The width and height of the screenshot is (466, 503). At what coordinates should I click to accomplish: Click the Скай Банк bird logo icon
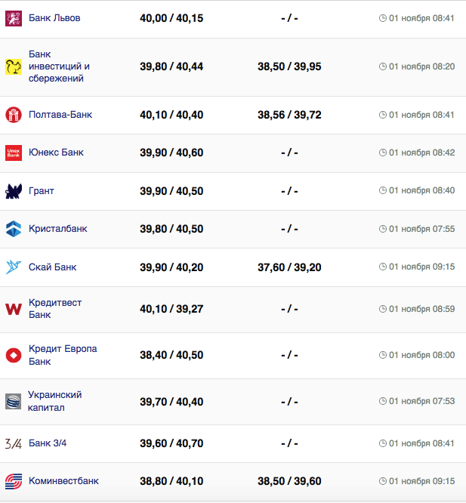coord(14,267)
